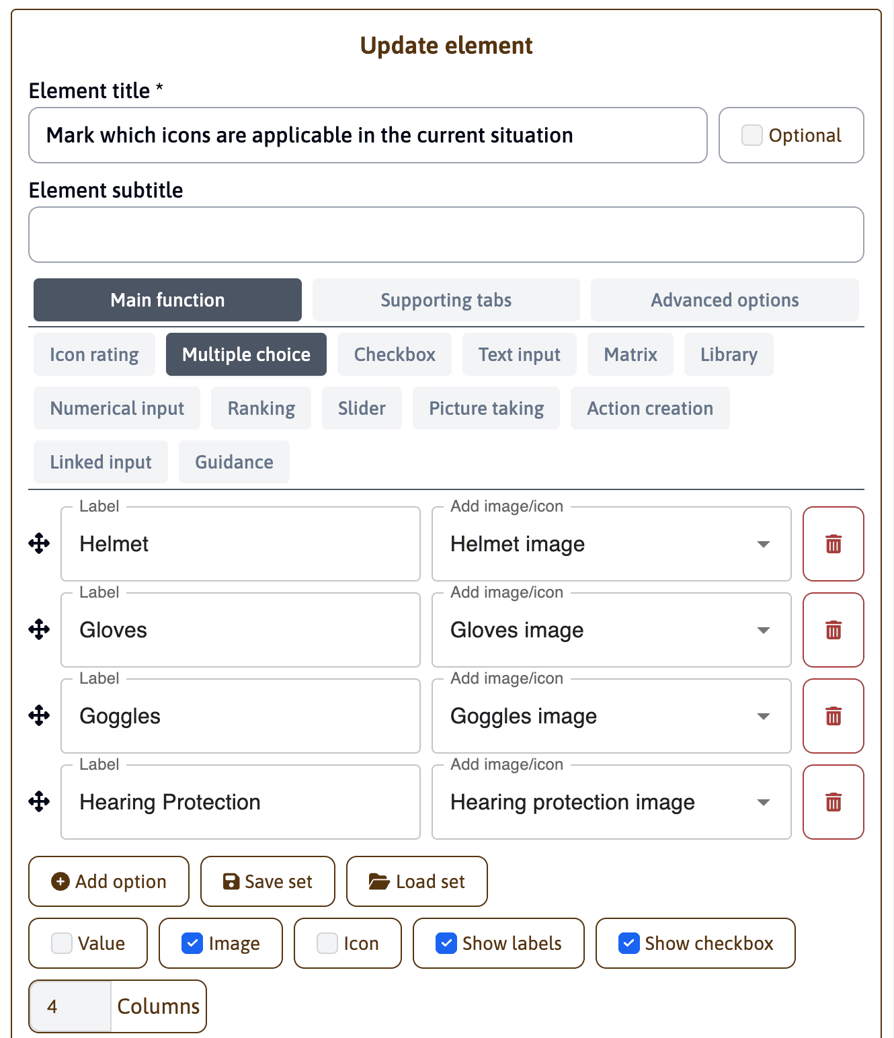Click the move handle beside Gloves

39,630
